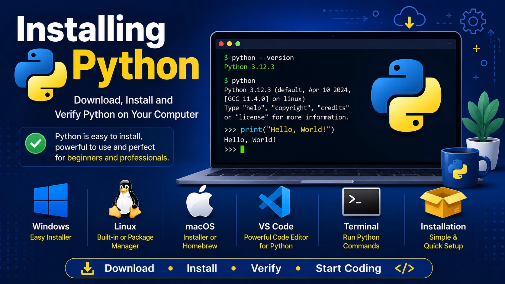The width and height of the screenshot is (505, 284).
Task: Click 'Simple & Quick Setup' text
Action: click(x=443, y=241)
